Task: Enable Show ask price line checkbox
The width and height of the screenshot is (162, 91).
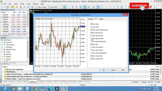Action: (x=91, y=36)
